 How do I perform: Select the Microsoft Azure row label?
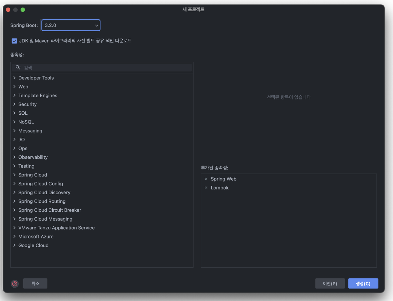click(x=36, y=236)
